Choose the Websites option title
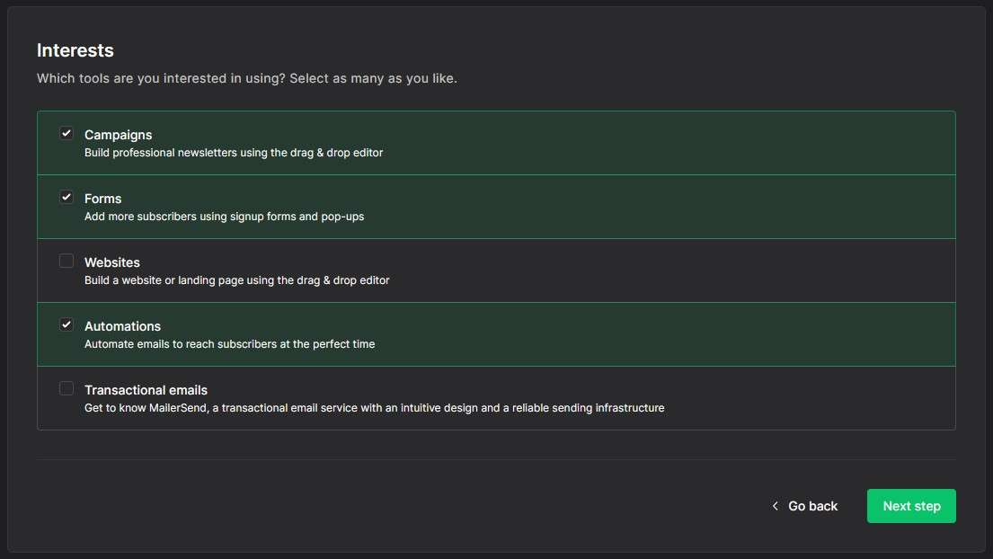 [x=112, y=262]
